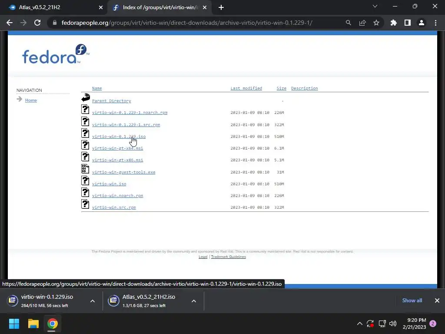Show hidden system tray icons
Viewport: 445px width, 334px height.
pyautogui.click(x=359, y=324)
